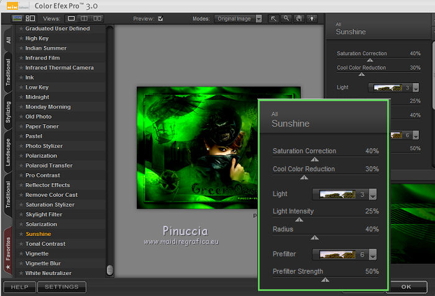Activate the zoom magnifier tool
Viewport: 435px width, 296px height.
[286, 19]
